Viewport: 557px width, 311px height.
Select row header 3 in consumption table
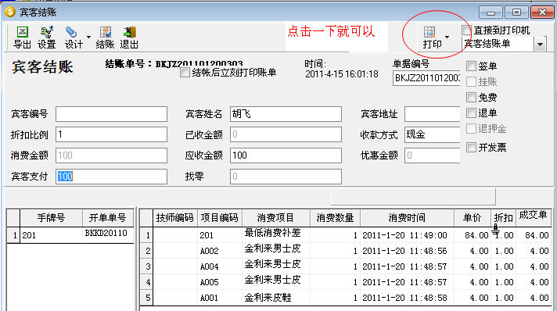pyautogui.click(x=146, y=266)
